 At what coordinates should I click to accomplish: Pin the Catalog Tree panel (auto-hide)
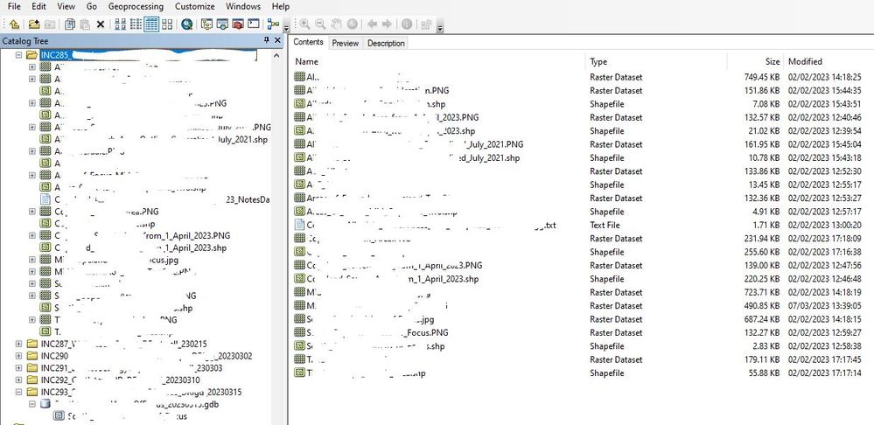(267, 40)
